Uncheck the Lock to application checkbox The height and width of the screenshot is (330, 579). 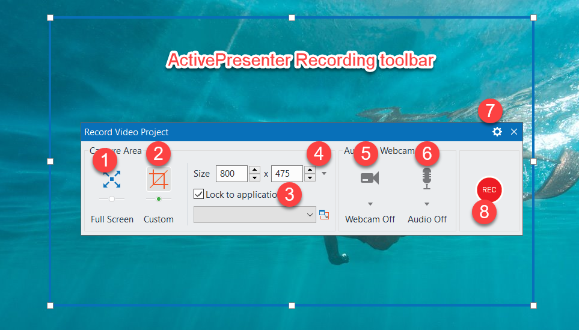pos(198,194)
